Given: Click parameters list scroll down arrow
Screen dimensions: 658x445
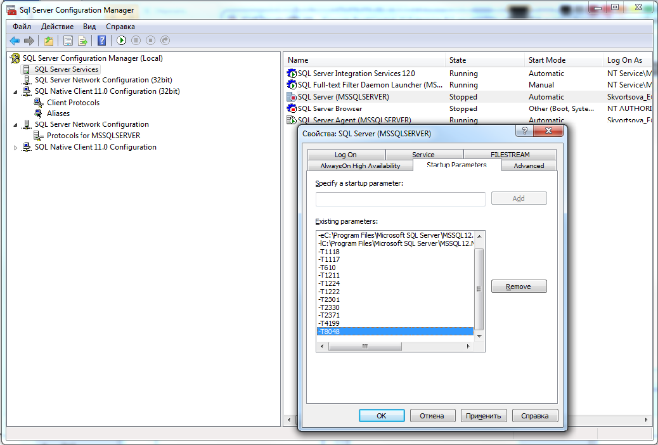Looking at the screenshot, I should 479,337.
